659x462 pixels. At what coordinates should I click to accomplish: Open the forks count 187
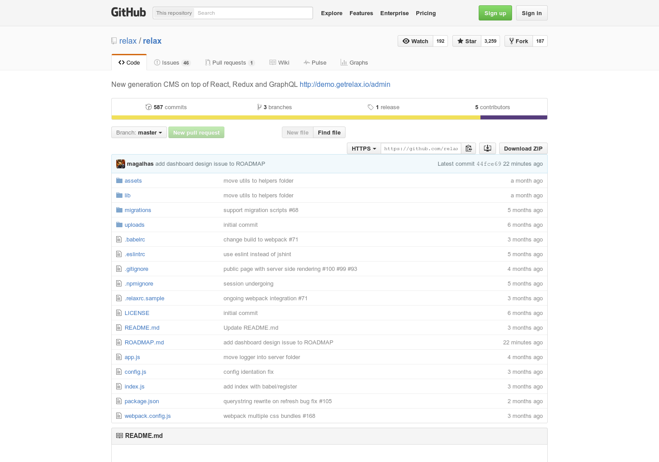tap(540, 41)
